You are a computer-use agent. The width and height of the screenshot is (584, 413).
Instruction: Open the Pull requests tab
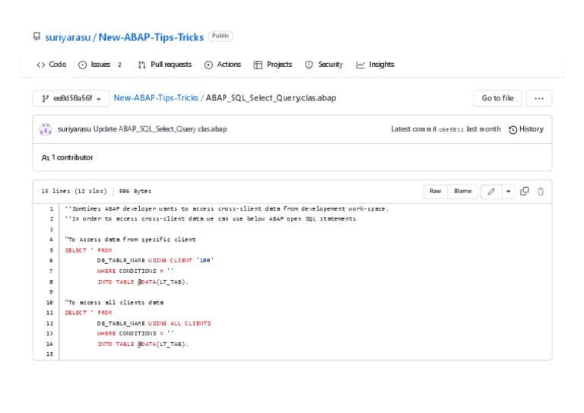(164, 65)
